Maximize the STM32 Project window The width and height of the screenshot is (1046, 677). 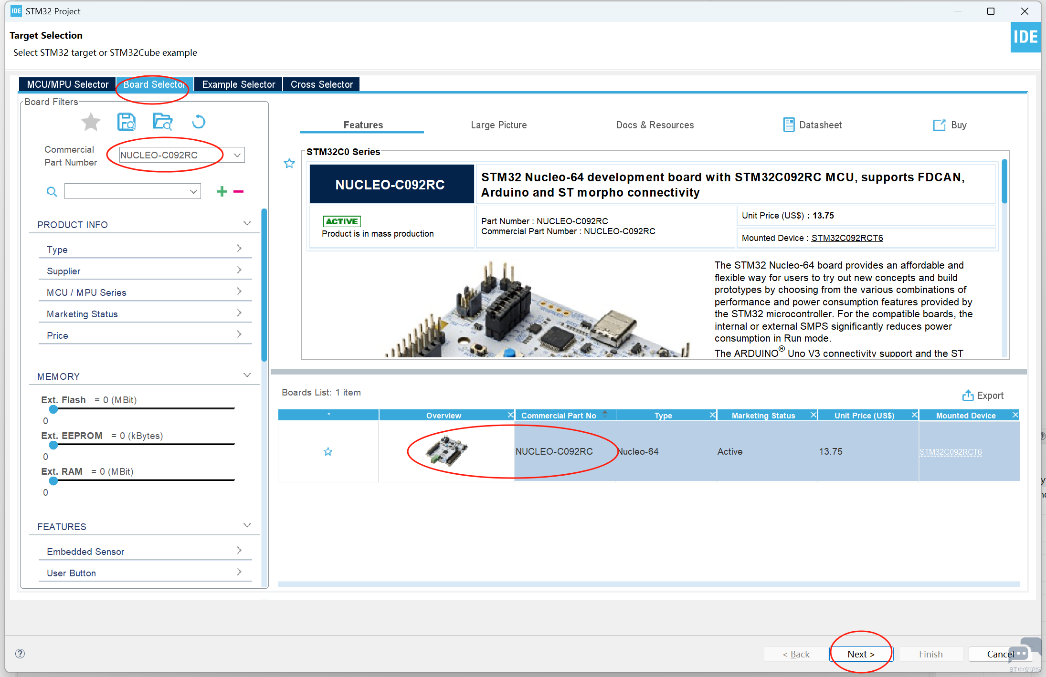pyautogui.click(x=991, y=11)
